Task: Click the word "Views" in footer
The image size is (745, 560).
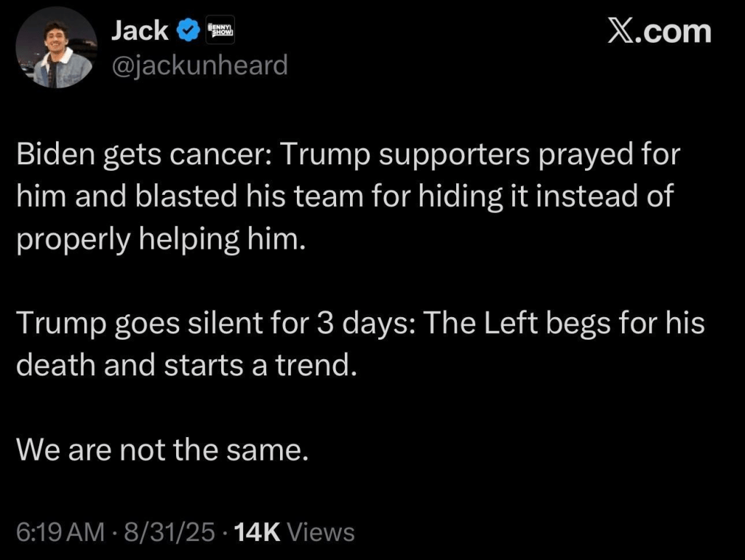Action: (321, 532)
